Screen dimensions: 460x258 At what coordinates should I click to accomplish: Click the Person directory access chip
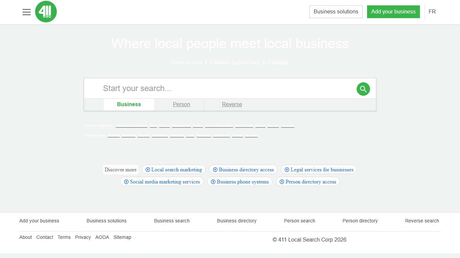pyautogui.click(x=307, y=181)
